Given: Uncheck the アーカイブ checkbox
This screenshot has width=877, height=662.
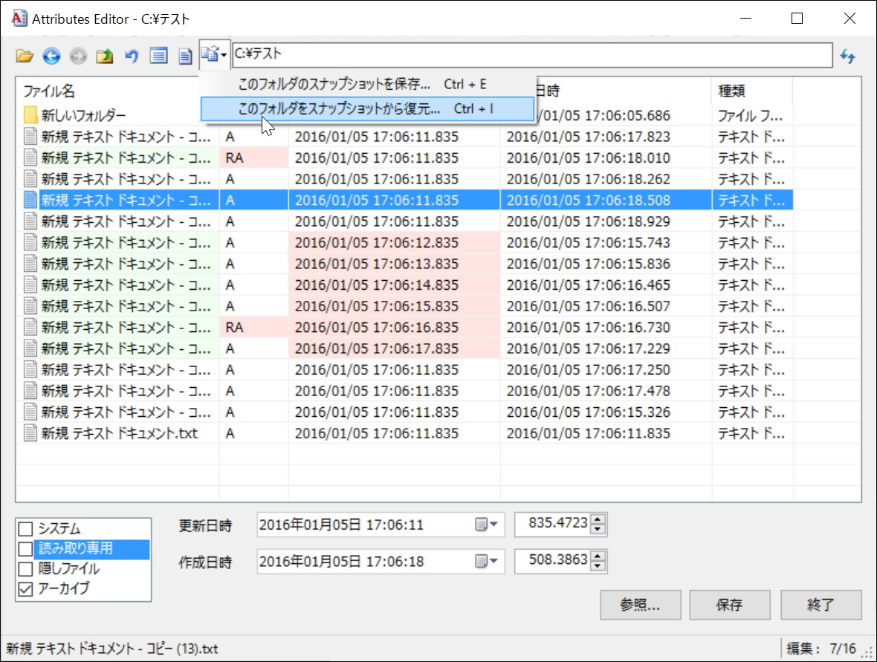Looking at the screenshot, I should 26,589.
